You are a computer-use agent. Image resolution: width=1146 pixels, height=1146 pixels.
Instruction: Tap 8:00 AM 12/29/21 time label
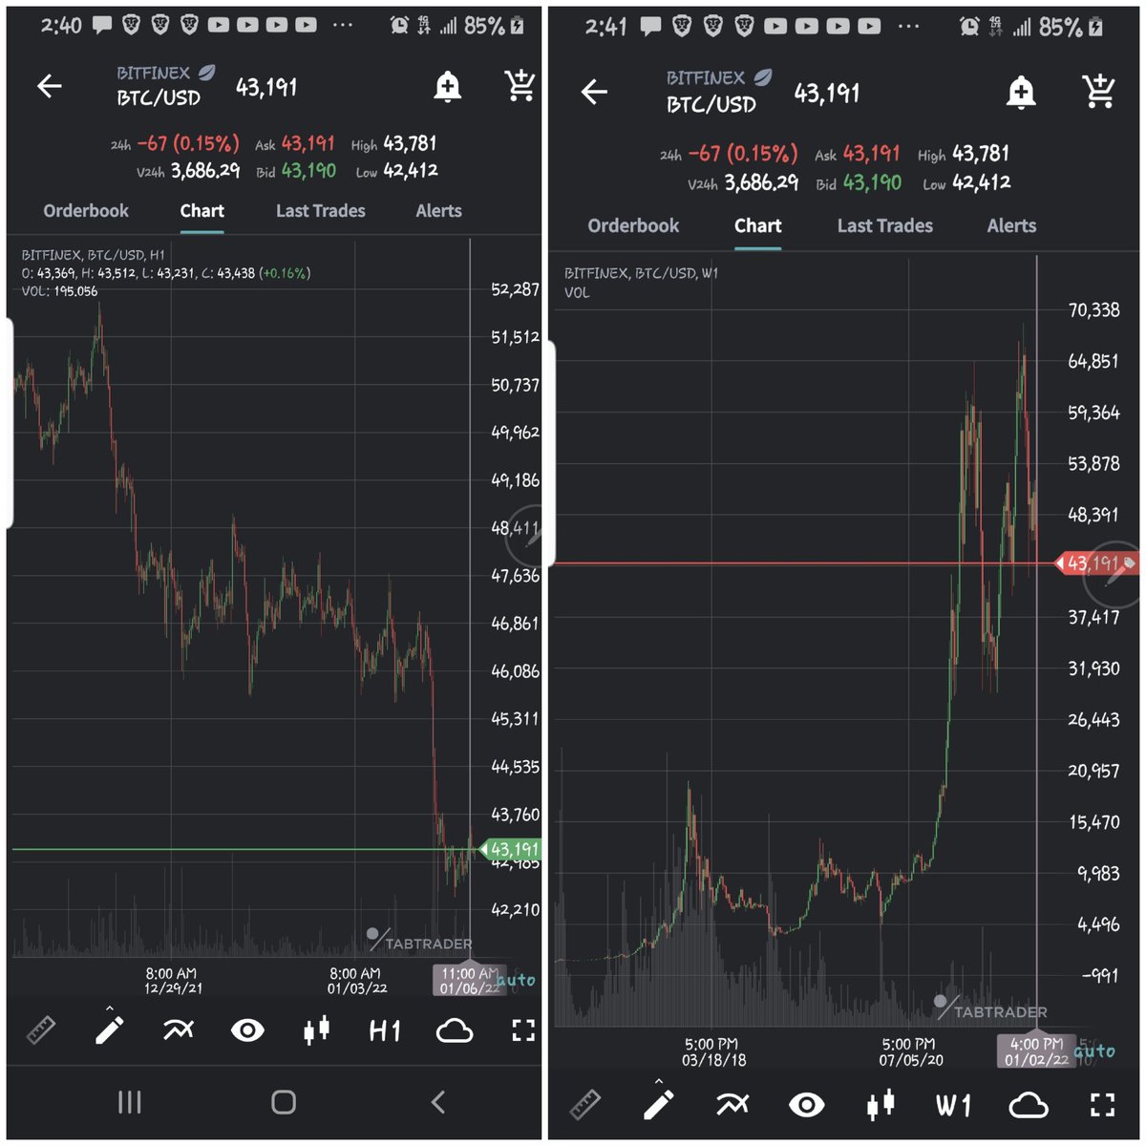(x=173, y=981)
